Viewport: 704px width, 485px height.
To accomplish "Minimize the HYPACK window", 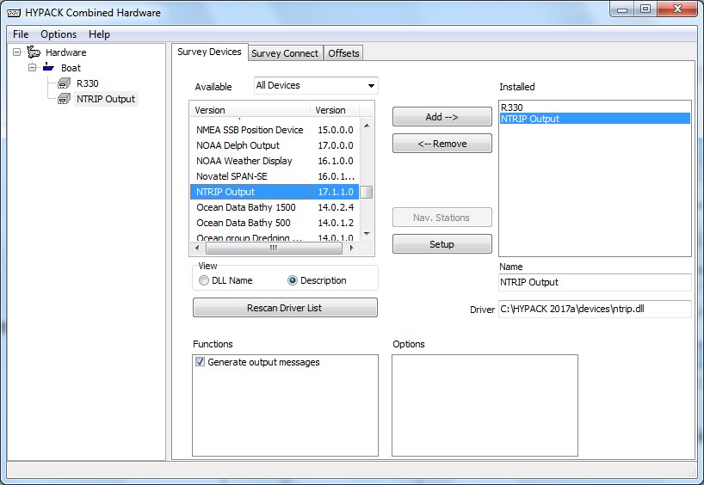I will [x=622, y=9].
